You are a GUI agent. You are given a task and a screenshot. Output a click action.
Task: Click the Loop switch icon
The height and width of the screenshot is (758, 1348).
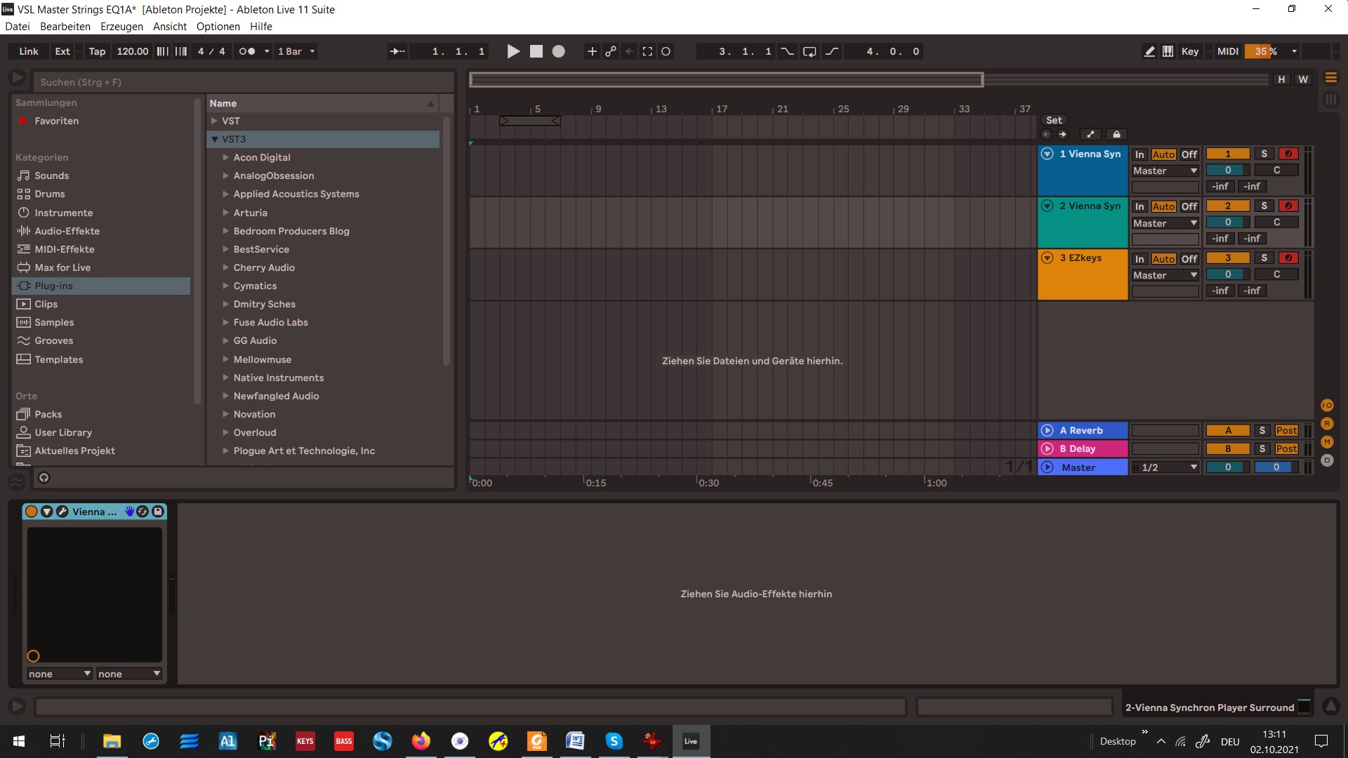[x=810, y=51]
